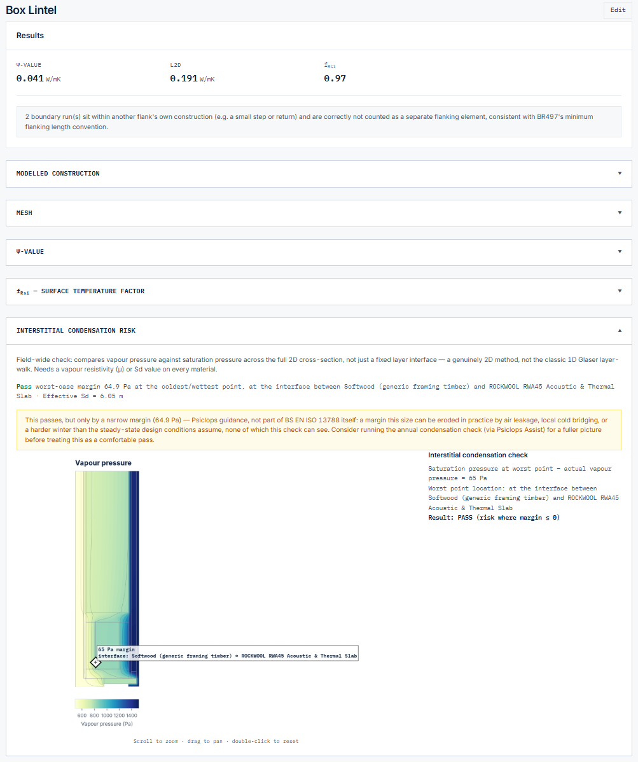Collapse the Interstitial Condensation Risk section
Viewport: 638px width, 762px height.
click(319, 331)
